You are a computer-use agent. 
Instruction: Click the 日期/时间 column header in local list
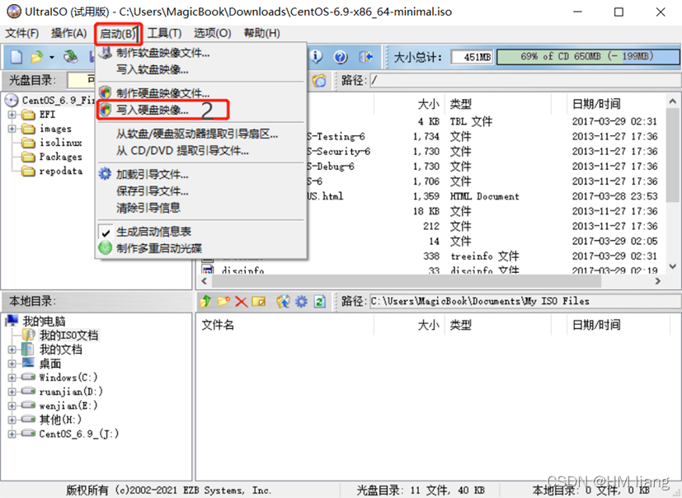click(596, 325)
